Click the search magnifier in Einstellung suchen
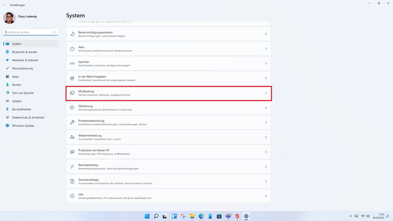393x221 pixels. [54, 32]
